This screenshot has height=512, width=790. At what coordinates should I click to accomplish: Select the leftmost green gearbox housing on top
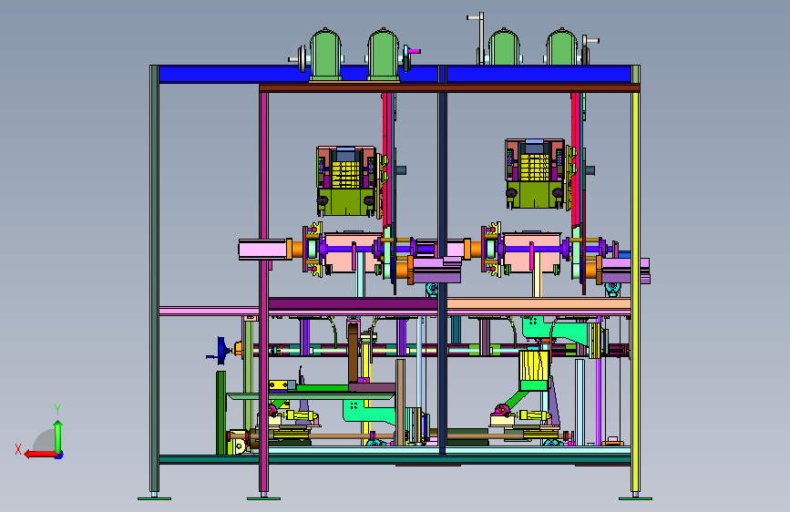(325, 54)
